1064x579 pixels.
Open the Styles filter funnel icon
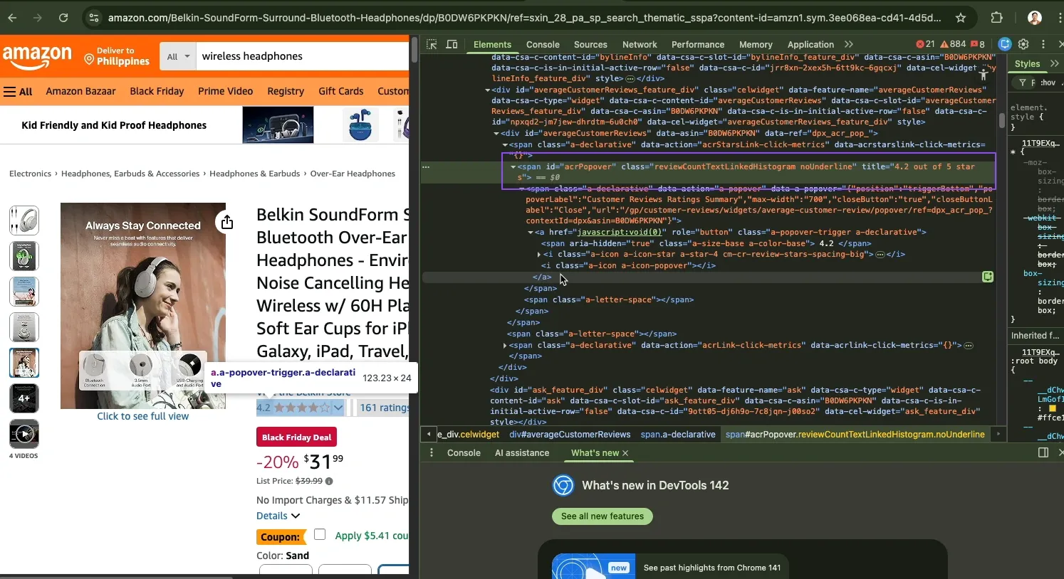[x=1021, y=83]
